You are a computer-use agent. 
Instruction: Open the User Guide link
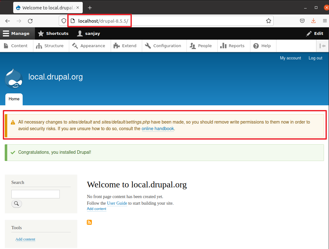(117, 203)
